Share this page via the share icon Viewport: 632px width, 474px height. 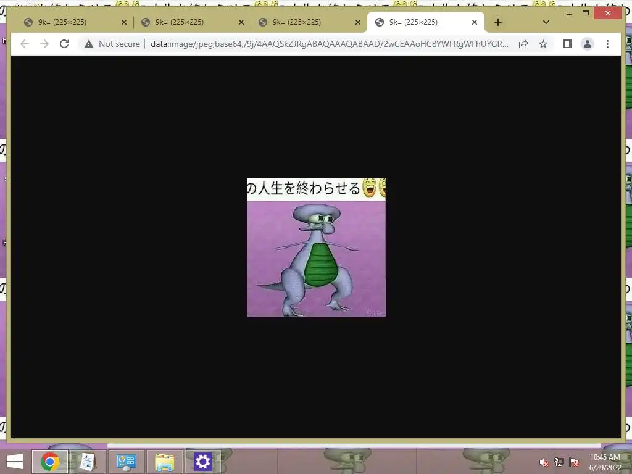(x=523, y=44)
